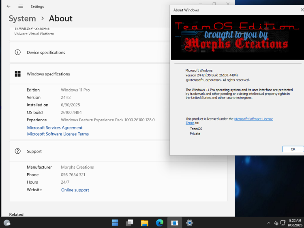Open Microsoft Edge from the taskbar
This screenshot has width=304, height=228.
tap(160, 223)
